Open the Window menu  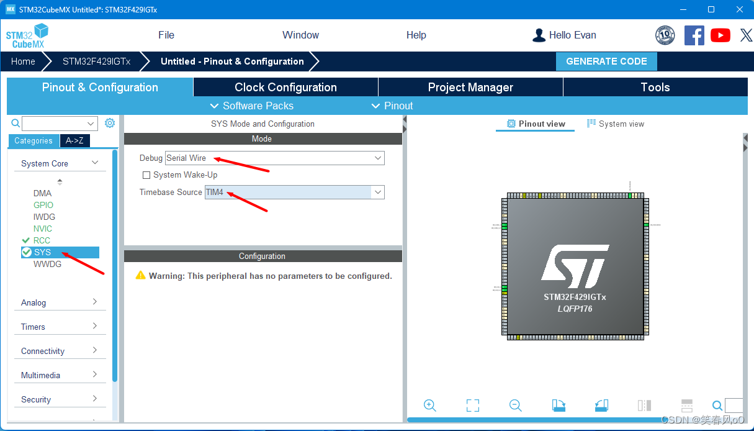pyautogui.click(x=300, y=35)
